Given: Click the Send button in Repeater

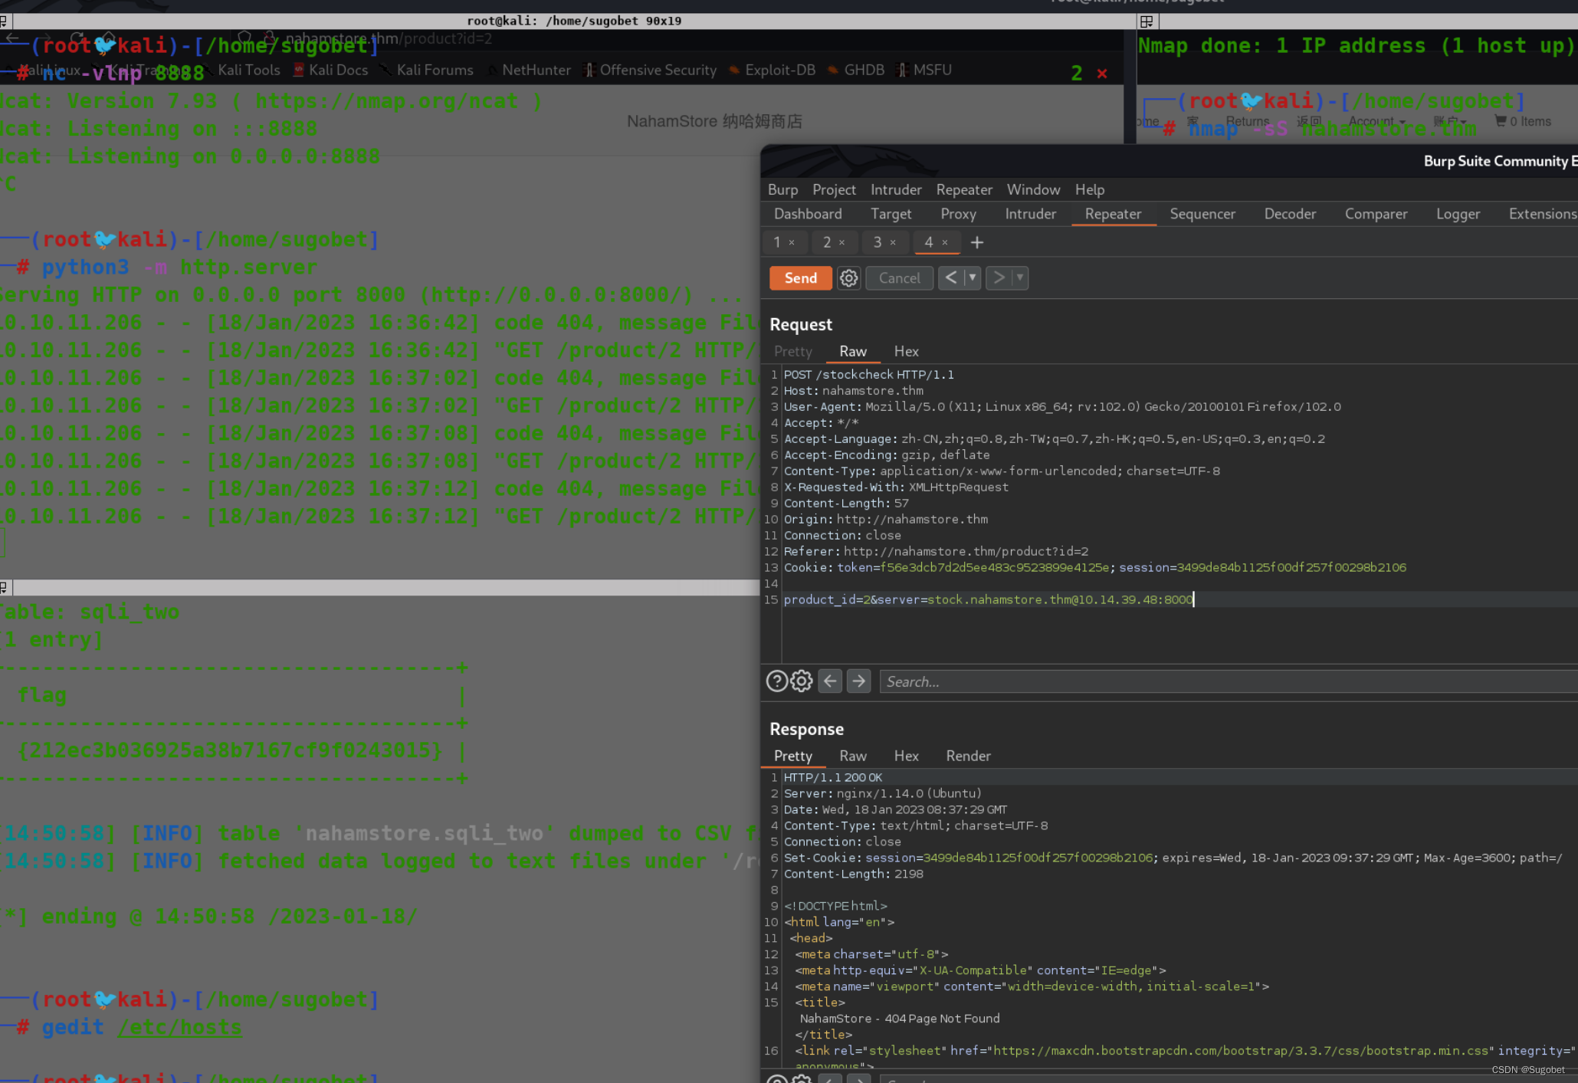Looking at the screenshot, I should coord(800,278).
